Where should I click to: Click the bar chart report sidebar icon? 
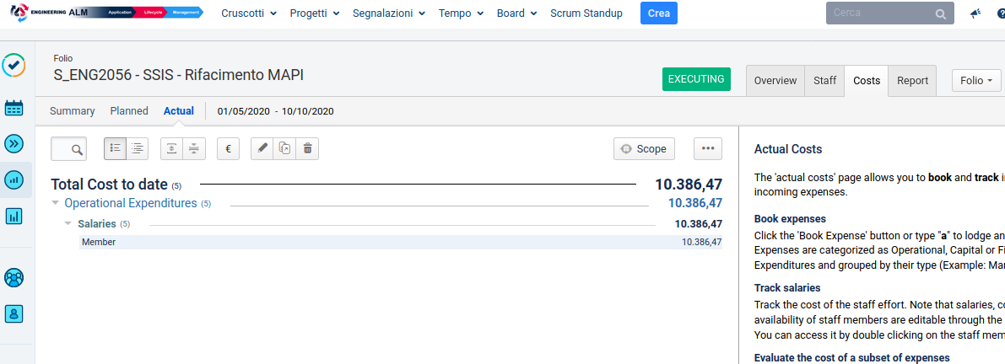[x=14, y=217]
